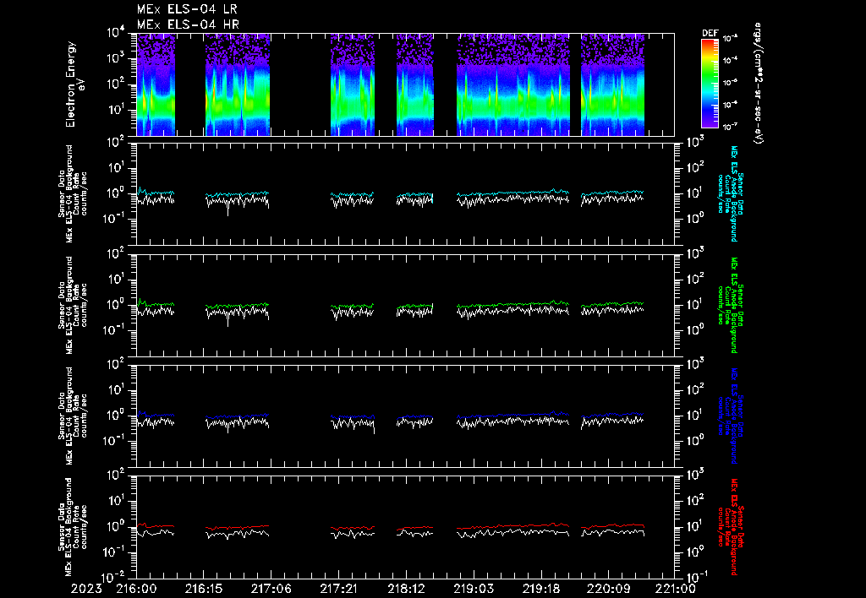The image size is (866, 598).
Task: Click the "219:03" time axis label
Action: (x=474, y=589)
